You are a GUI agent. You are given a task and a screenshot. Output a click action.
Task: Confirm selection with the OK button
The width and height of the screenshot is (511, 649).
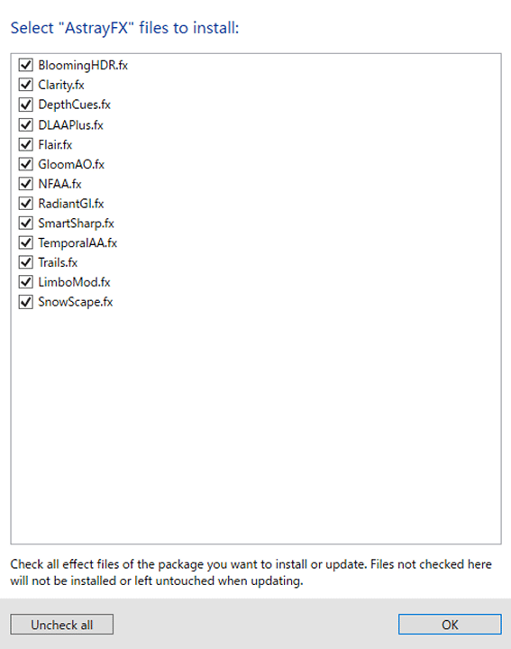coord(450,624)
